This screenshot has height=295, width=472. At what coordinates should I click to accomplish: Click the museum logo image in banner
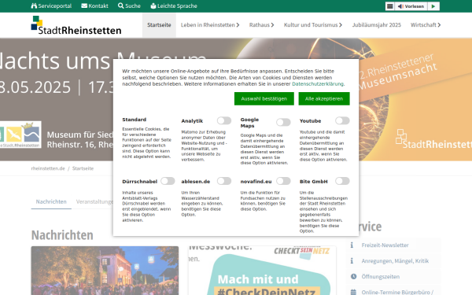pos(20,135)
